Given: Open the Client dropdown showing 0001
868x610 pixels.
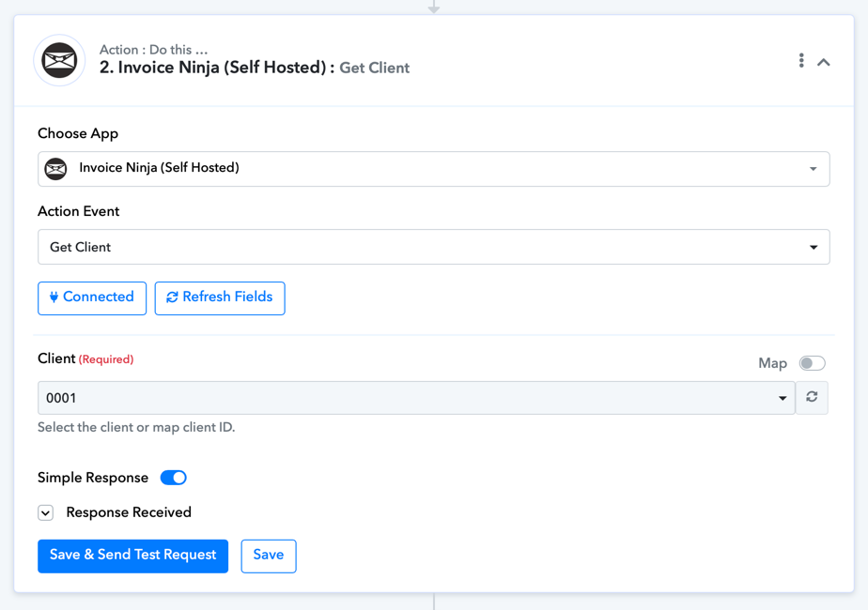Looking at the screenshot, I should pos(416,398).
